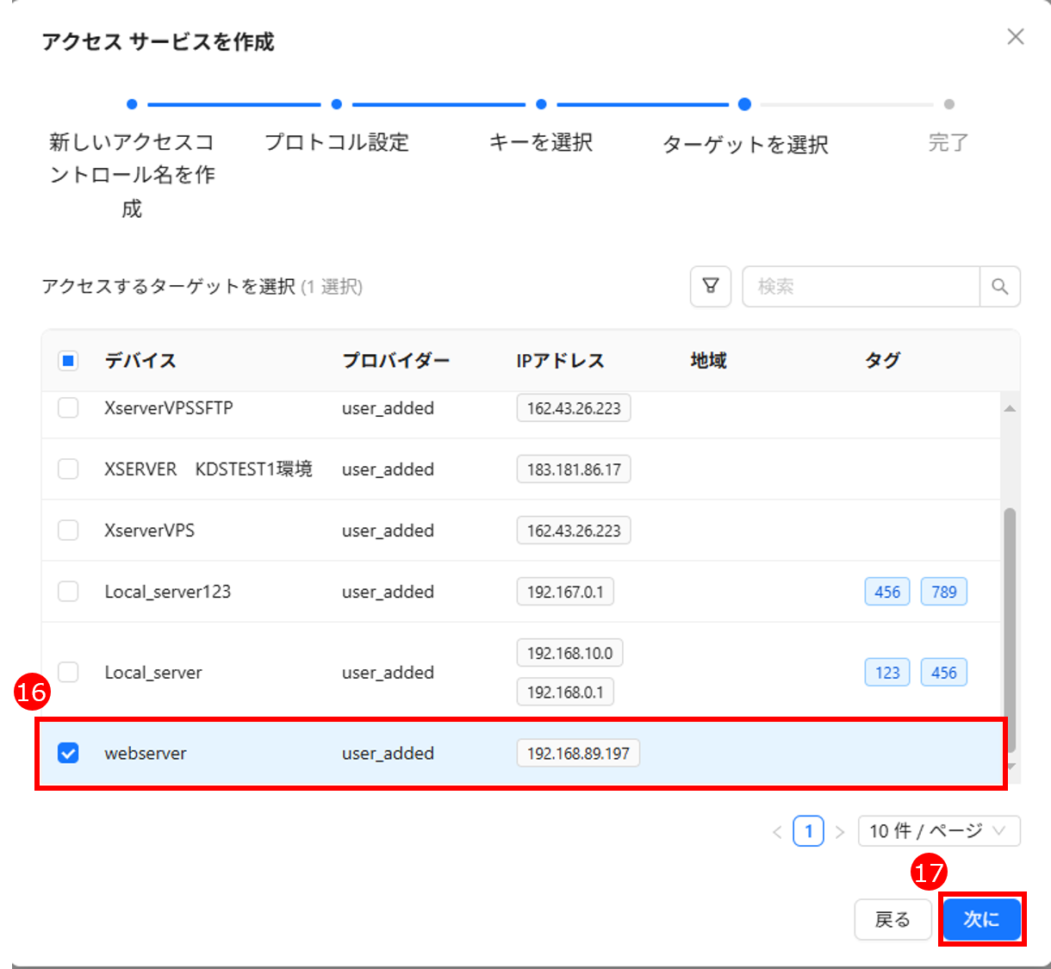
Task: Select the プロトコル設定 wizard step
Action: (337, 141)
